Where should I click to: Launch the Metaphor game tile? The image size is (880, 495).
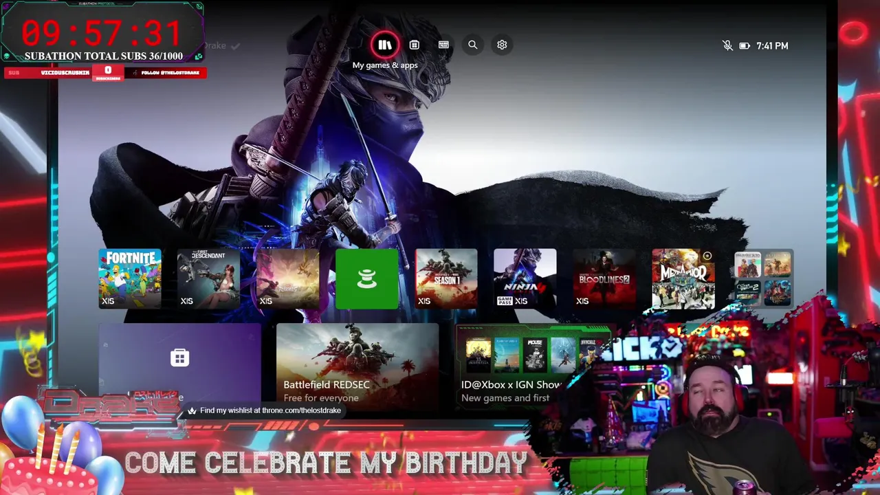(683, 278)
